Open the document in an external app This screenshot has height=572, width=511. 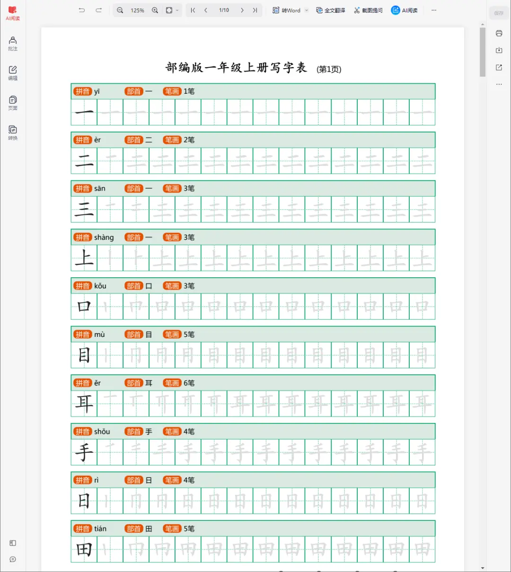499,67
